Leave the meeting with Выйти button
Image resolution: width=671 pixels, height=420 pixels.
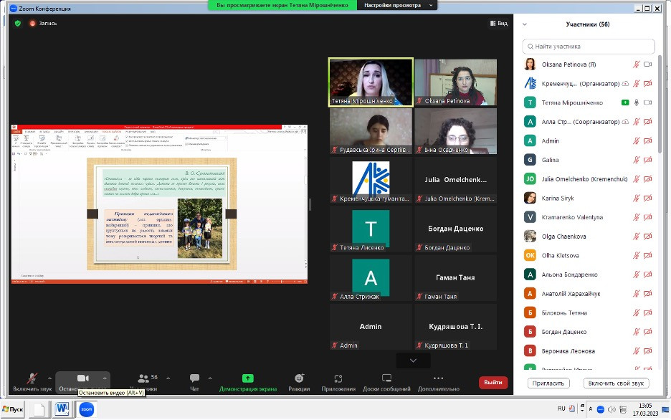click(493, 382)
